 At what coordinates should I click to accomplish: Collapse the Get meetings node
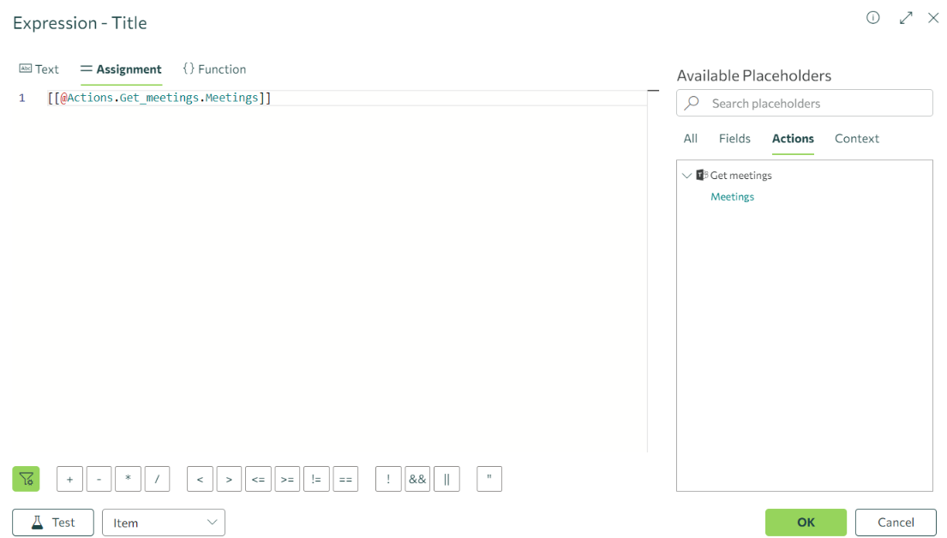coord(686,176)
